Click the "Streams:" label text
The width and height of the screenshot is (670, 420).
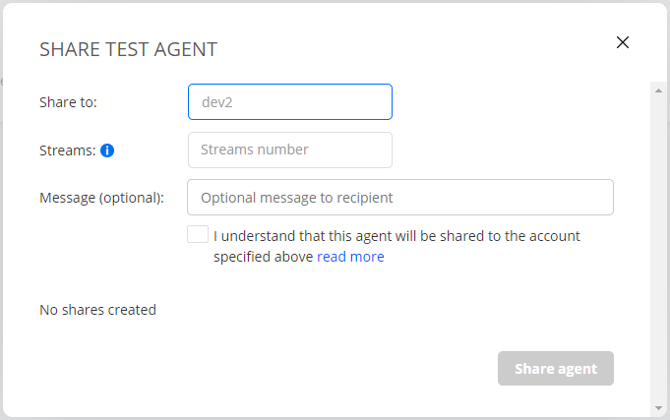(67, 150)
